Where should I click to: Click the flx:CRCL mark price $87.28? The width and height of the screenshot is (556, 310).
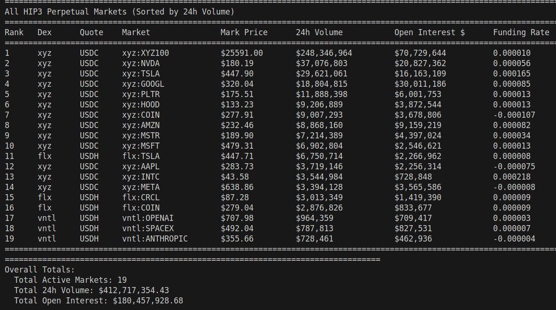click(x=234, y=197)
